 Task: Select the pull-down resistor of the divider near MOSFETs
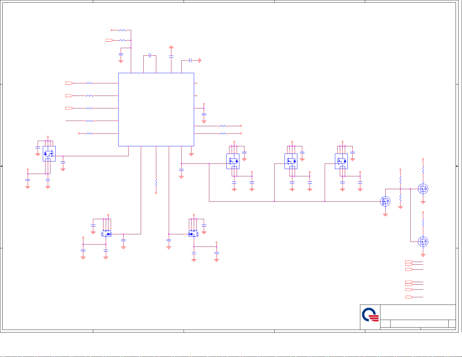[x=400, y=198]
